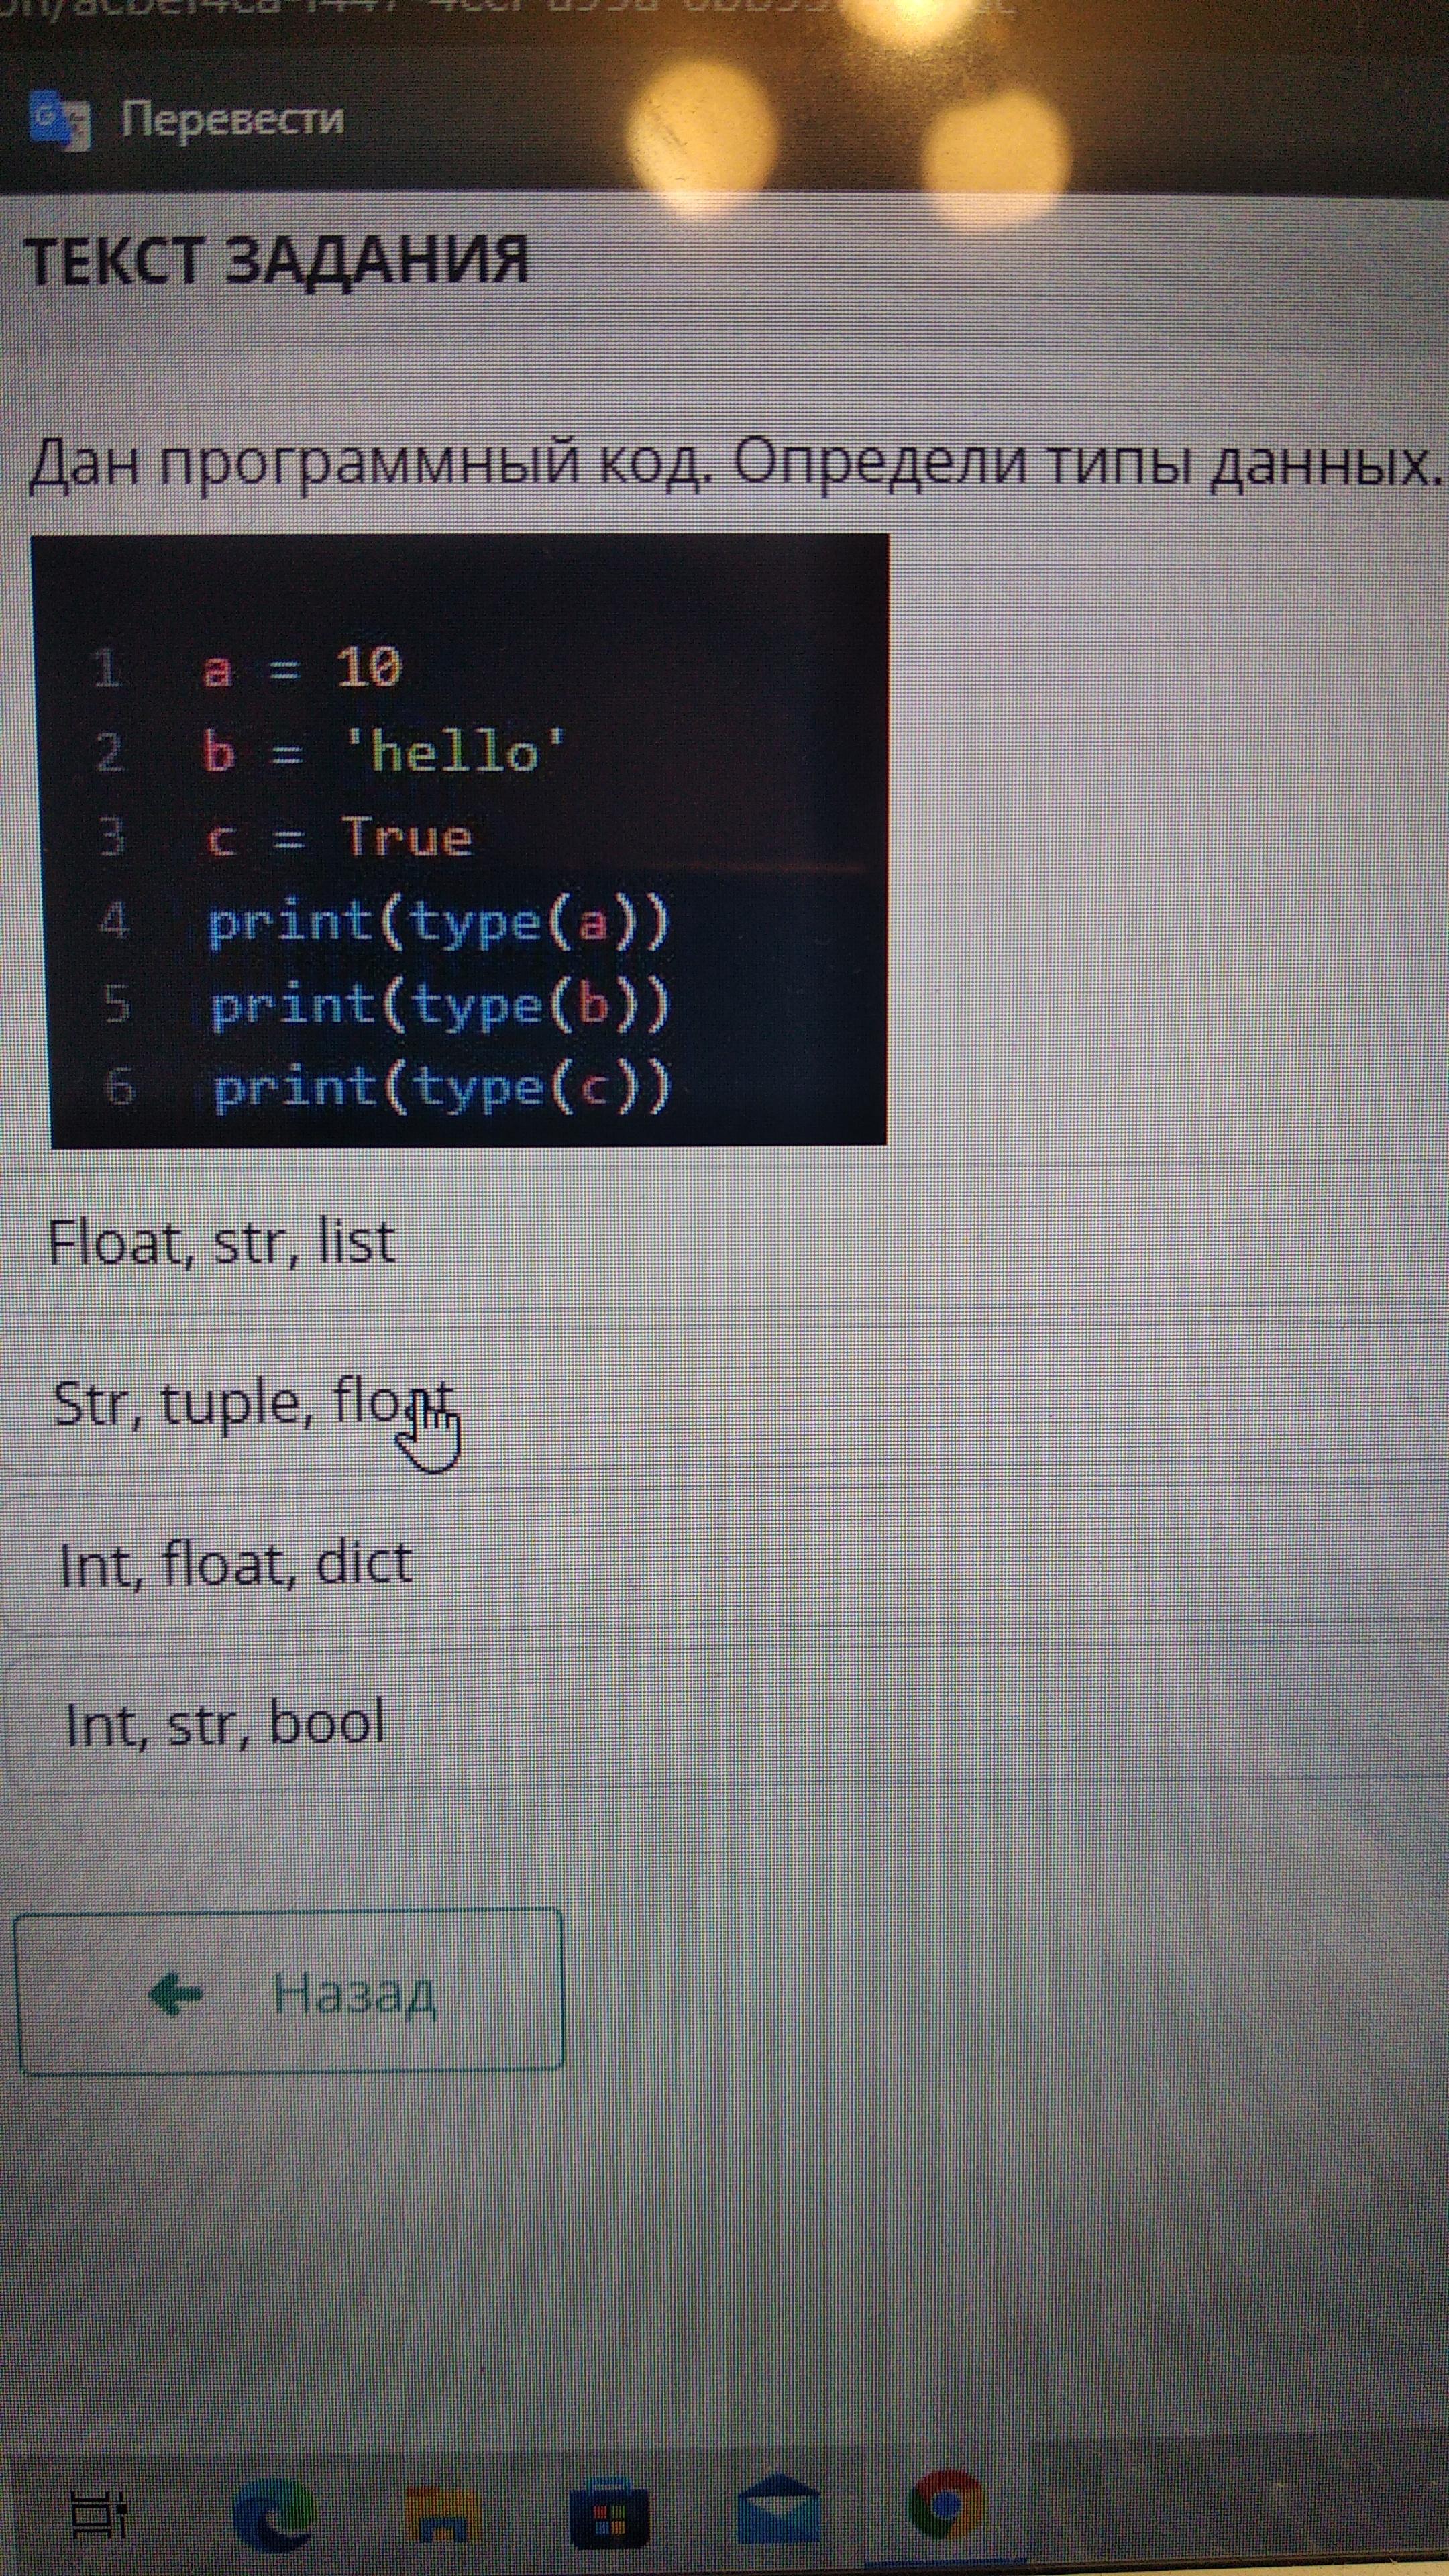Click the green back arrow icon
Image resolution: width=1449 pixels, height=2576 pixels.
pyautogui.click(x=176, y=1995)
